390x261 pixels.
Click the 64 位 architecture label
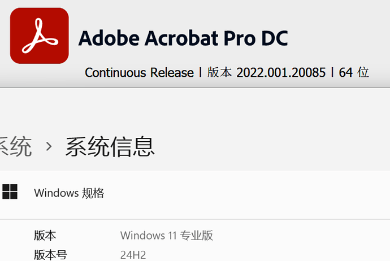click(x=354, y=72)
